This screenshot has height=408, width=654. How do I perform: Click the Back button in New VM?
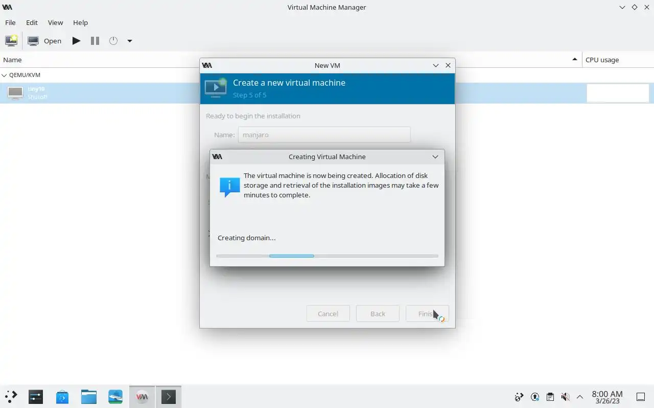378,314
